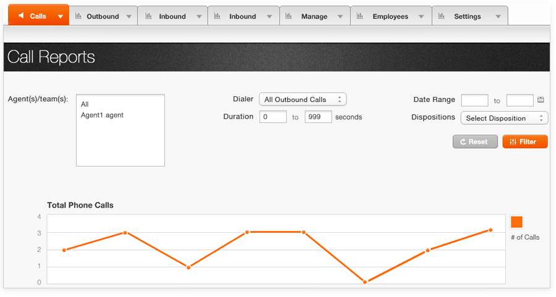Click the chart data point at zero calls
Viewport: 556px width, 297px height.
365,282
